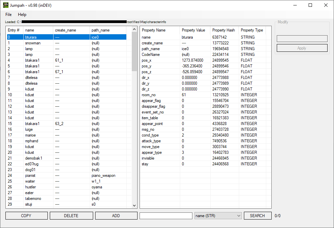Click the path_name column header
This screenshot has height=228, width=334.
[108, 30]
